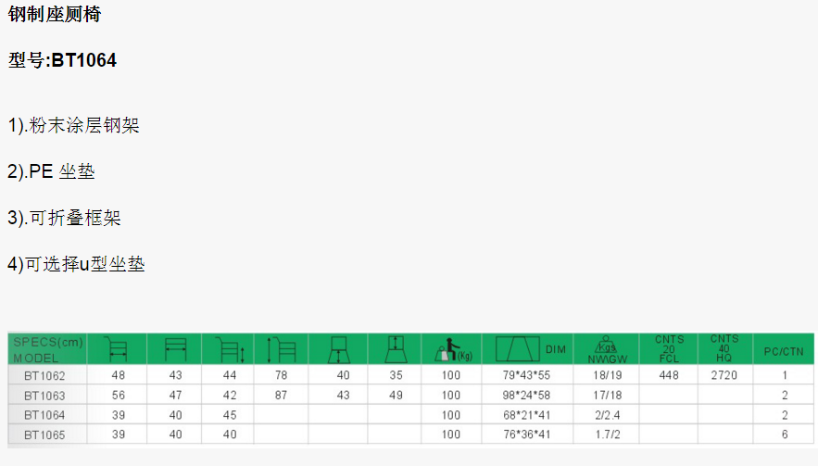
Task: Click the header icon with arrow left of chair
Action: [281, 350]
